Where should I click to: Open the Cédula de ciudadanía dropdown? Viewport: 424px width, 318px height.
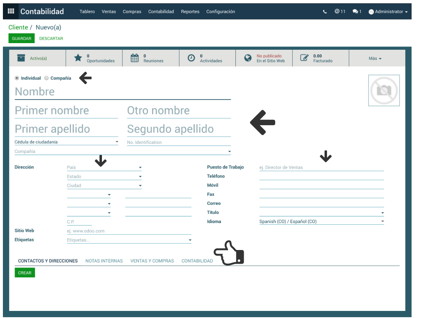click(117, 142)
